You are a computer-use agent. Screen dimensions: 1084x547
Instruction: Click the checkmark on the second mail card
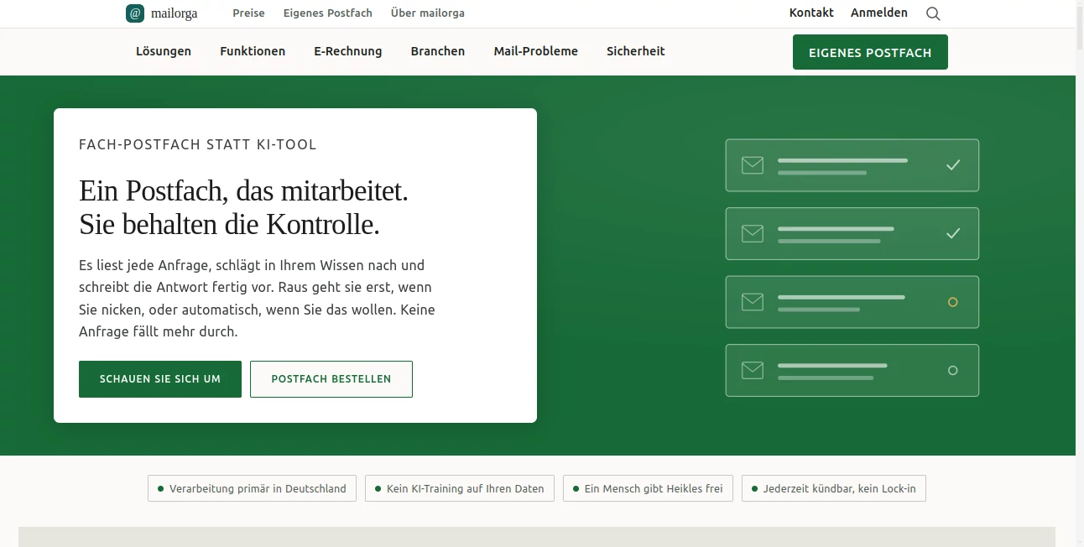tap(952, 234)
